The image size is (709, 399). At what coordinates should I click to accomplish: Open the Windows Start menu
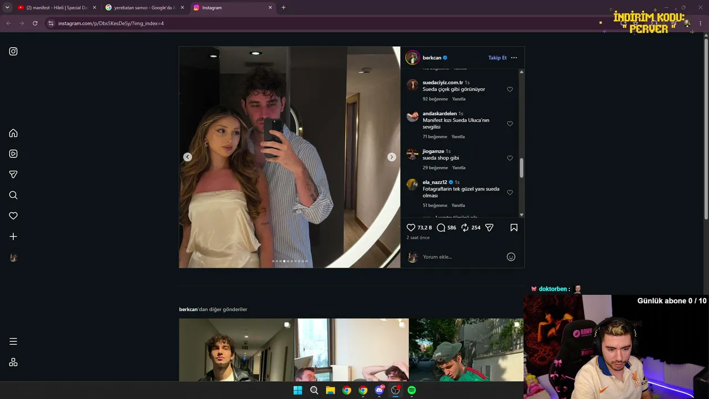tap(298, 390)
